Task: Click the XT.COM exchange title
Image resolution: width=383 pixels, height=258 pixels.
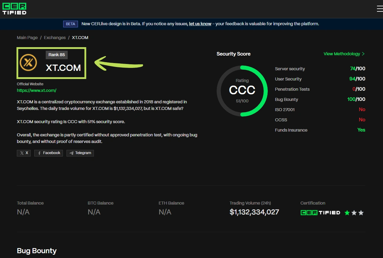Action: pos(63,68)
